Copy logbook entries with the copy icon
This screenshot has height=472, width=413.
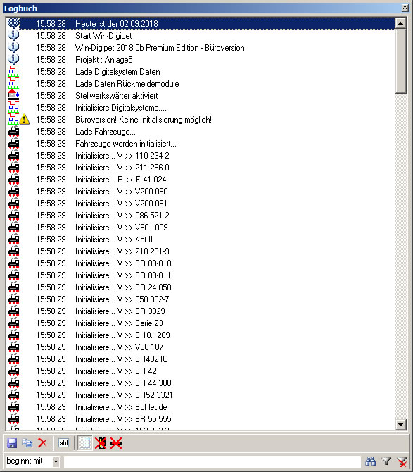point(27,443)
